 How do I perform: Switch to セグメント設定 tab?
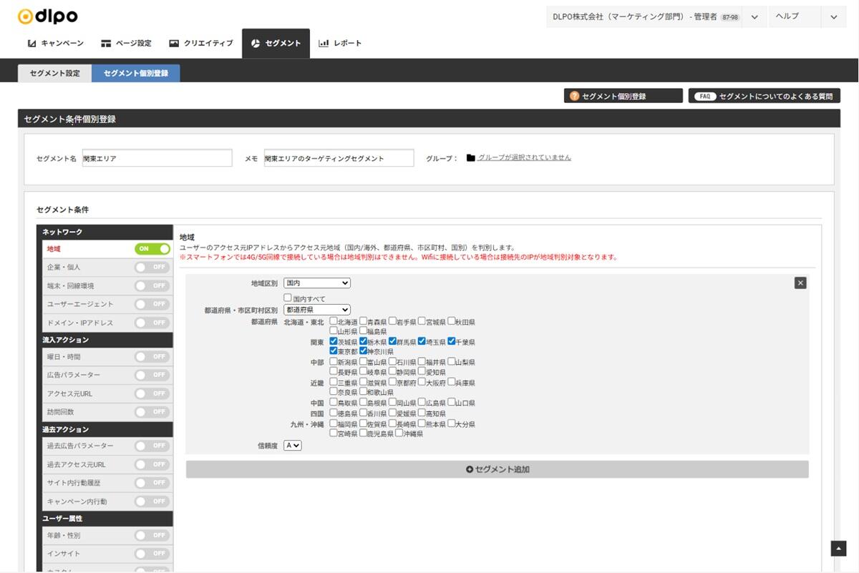tap(55, 73)
